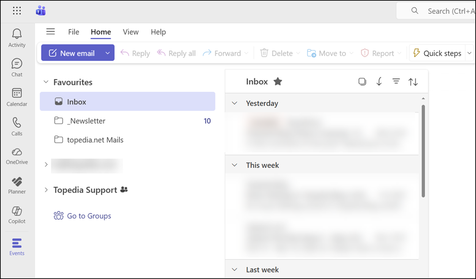Open the message filter icon above the inbox
The image size is (476, 279).
click(x=396, y=81)
